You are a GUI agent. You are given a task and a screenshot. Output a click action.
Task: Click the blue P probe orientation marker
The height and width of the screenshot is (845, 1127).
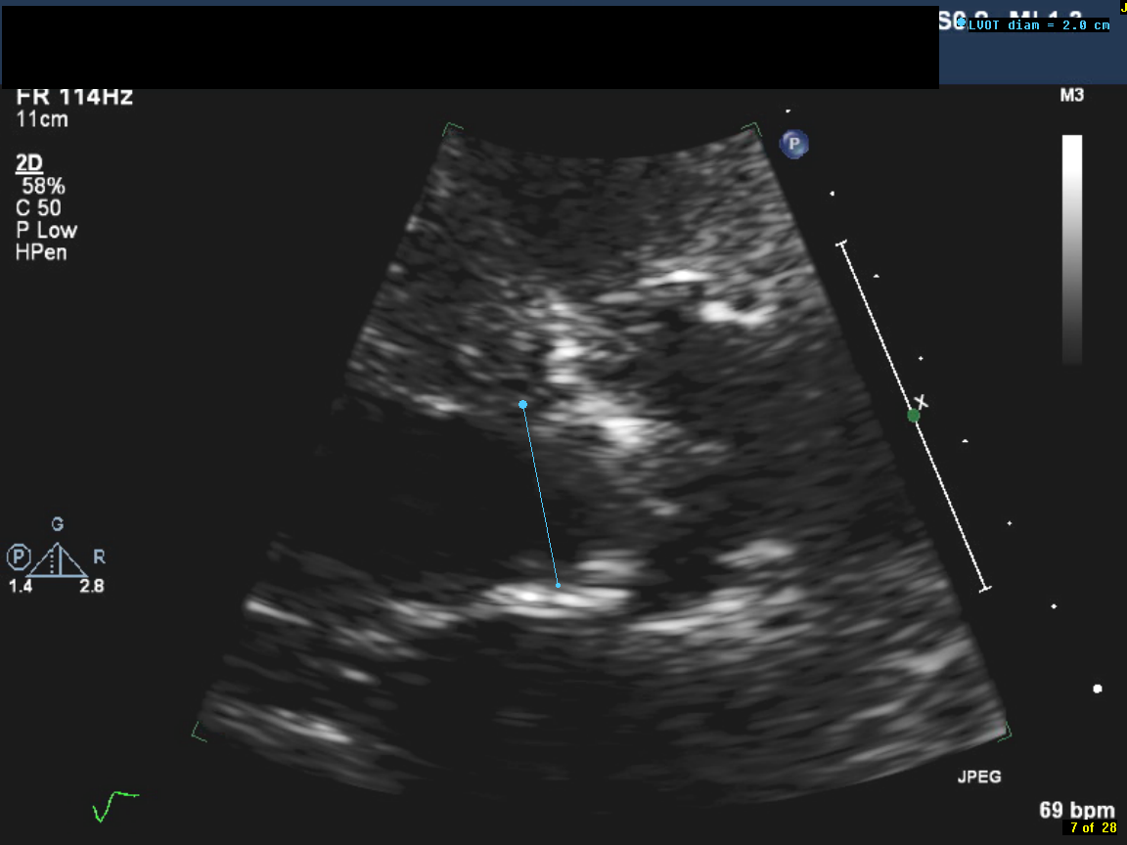[793, 145]
